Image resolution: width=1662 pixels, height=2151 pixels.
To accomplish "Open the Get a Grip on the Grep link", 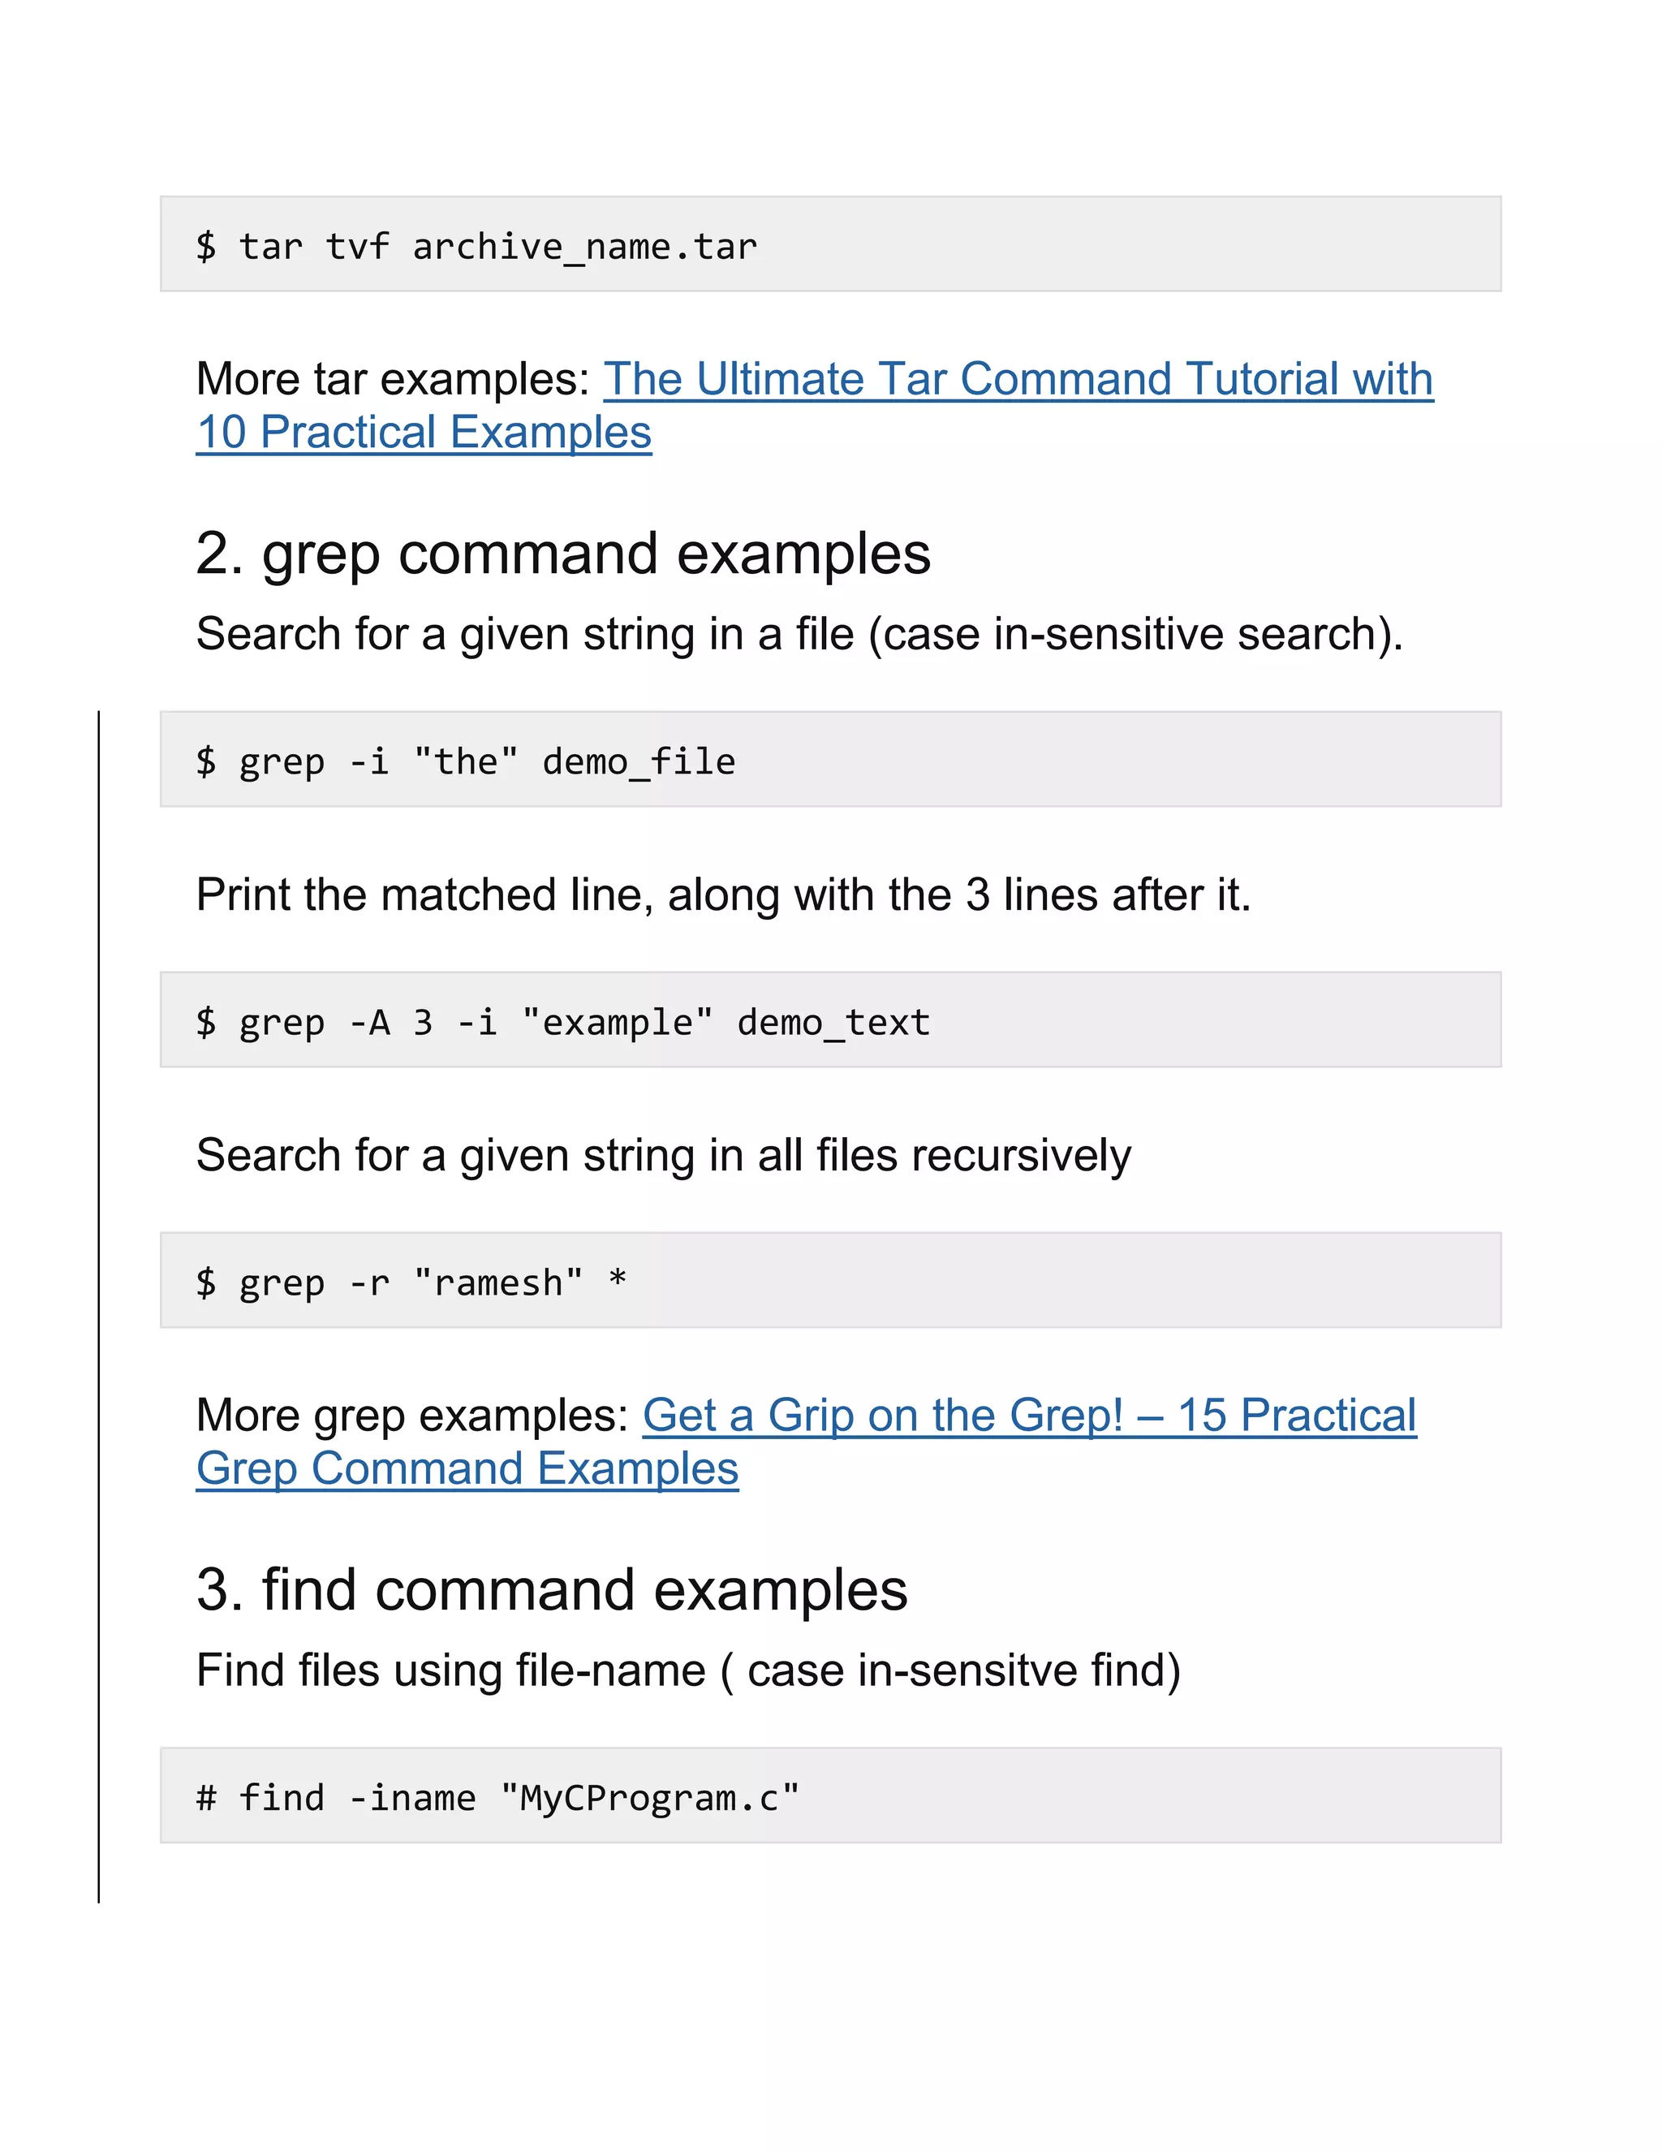I will [x=1029, y=1416].
